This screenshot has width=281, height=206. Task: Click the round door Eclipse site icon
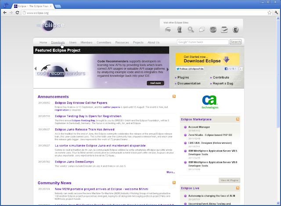pos(235,30)
